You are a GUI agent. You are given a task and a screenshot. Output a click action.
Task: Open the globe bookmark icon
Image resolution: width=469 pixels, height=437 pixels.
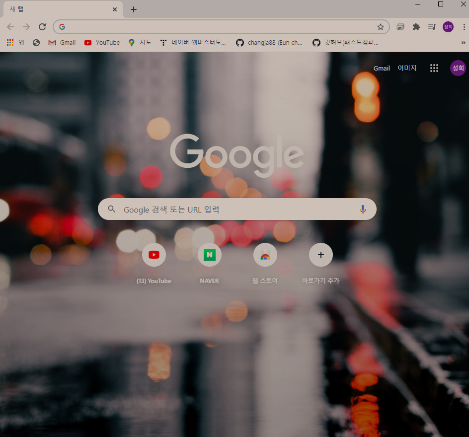(36, 43)
